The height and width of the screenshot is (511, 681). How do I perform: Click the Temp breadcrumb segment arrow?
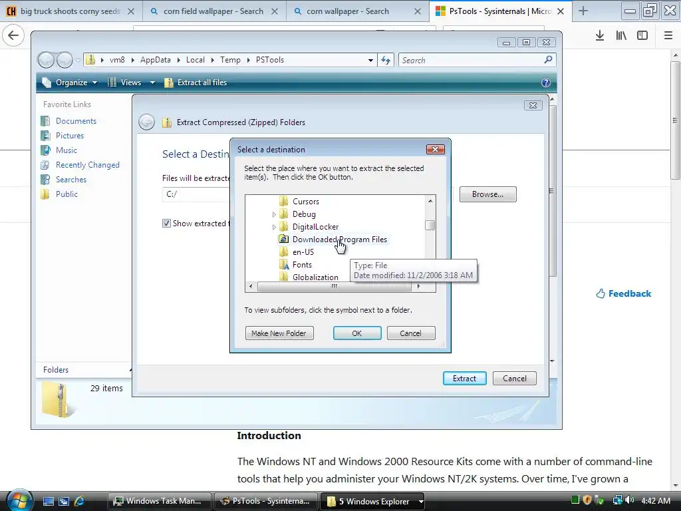[x=249, y=61]
